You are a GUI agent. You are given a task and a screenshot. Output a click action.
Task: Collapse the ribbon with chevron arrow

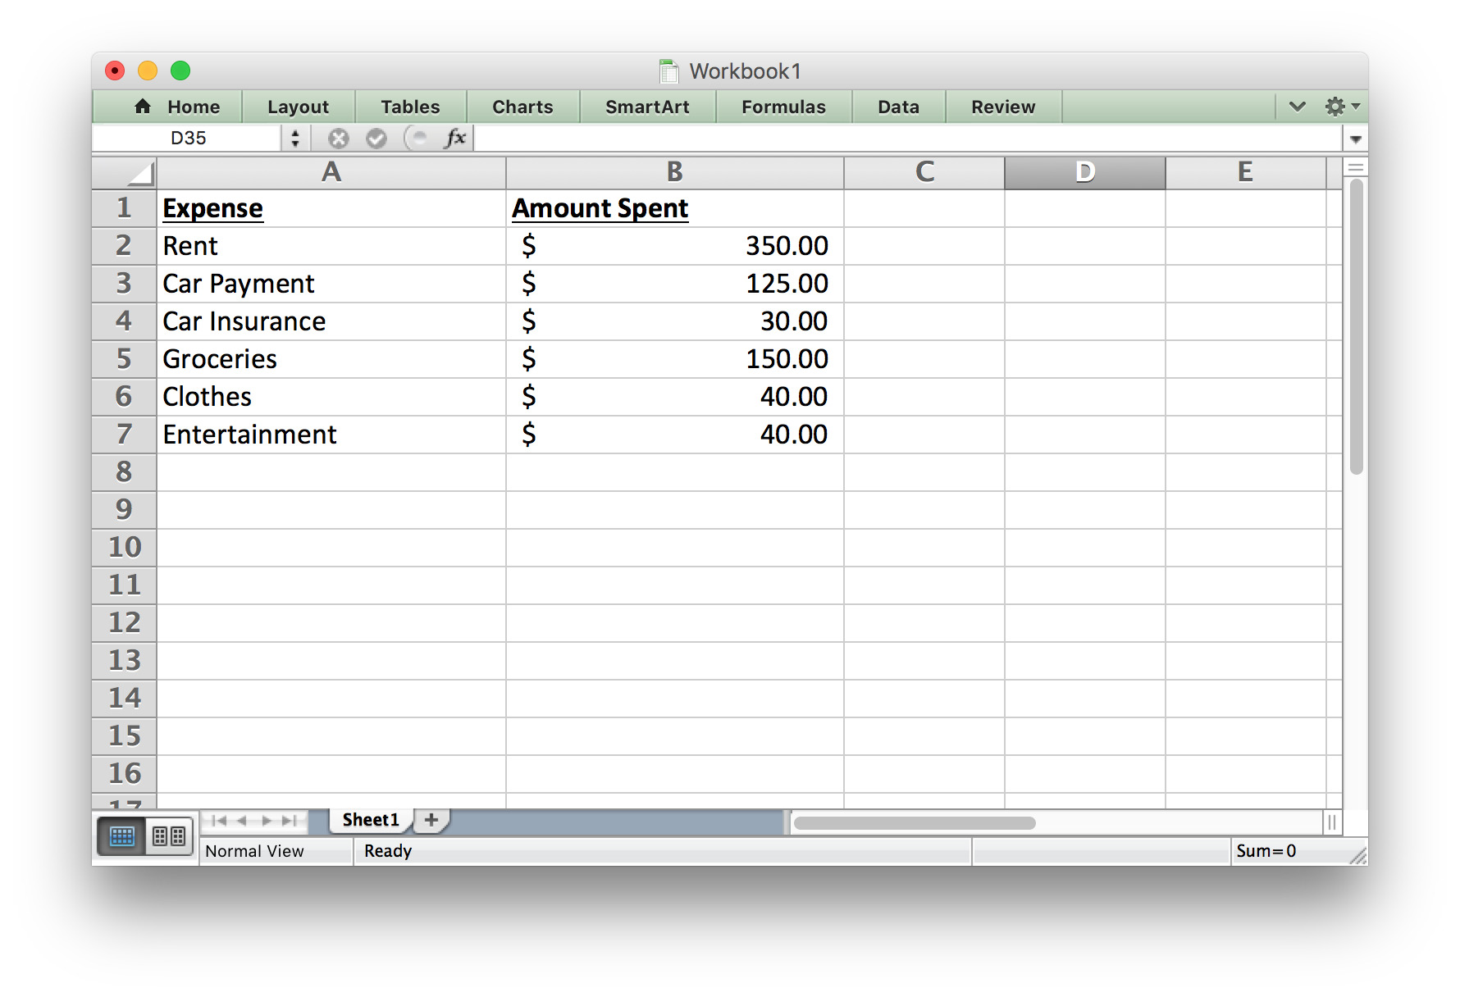1297,107
